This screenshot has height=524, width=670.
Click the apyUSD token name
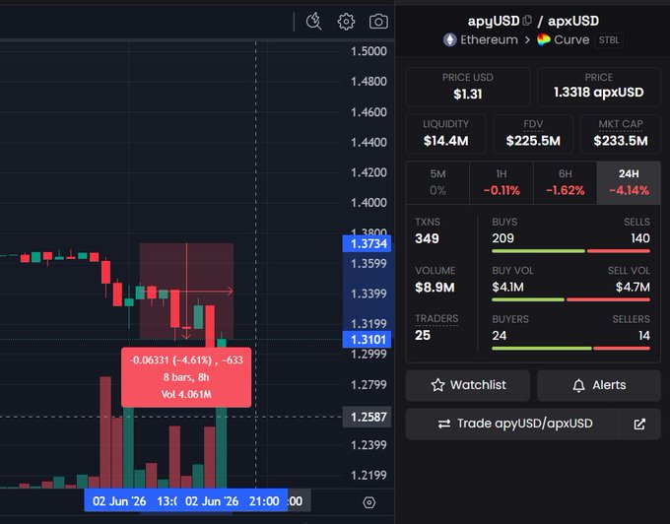pyautogui.click(x=494, y=21)
